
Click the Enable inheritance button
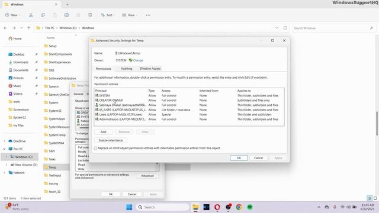coord(111,140)
